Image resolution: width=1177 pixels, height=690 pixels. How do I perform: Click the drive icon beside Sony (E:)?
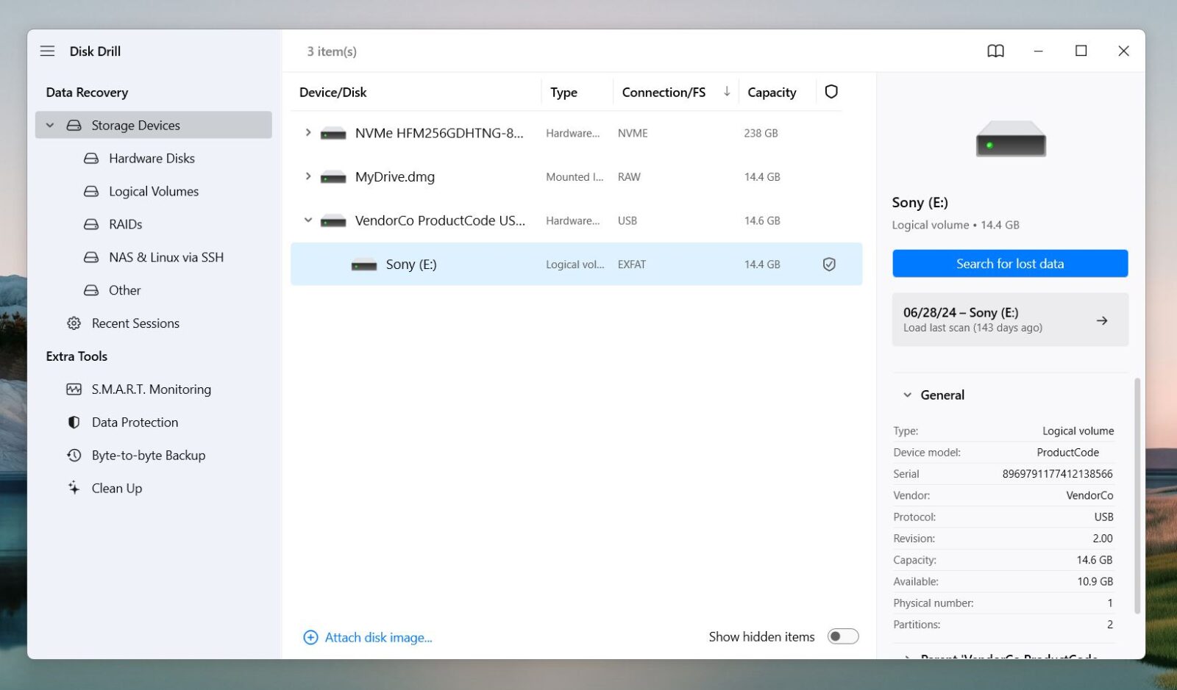[362, 264]
